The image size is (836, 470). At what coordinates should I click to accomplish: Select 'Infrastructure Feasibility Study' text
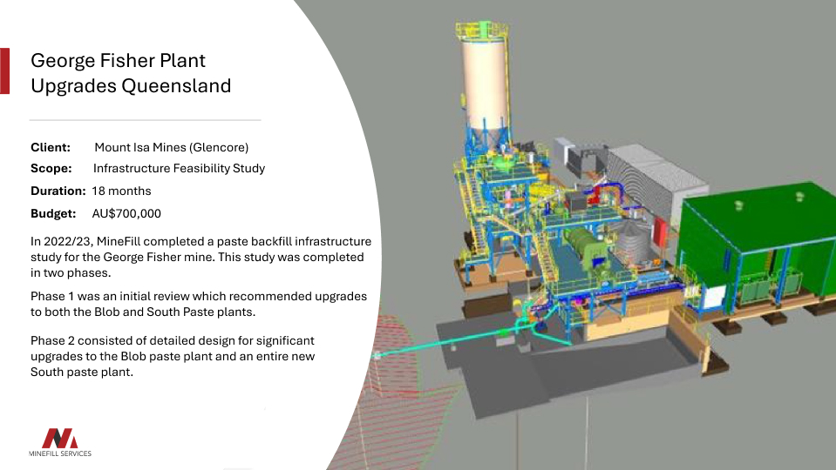coord(179,168)
